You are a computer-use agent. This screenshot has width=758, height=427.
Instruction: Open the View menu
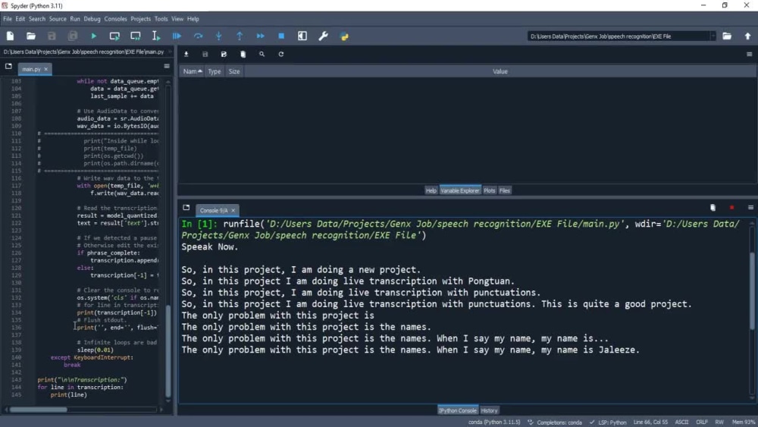tap(177, 19)
